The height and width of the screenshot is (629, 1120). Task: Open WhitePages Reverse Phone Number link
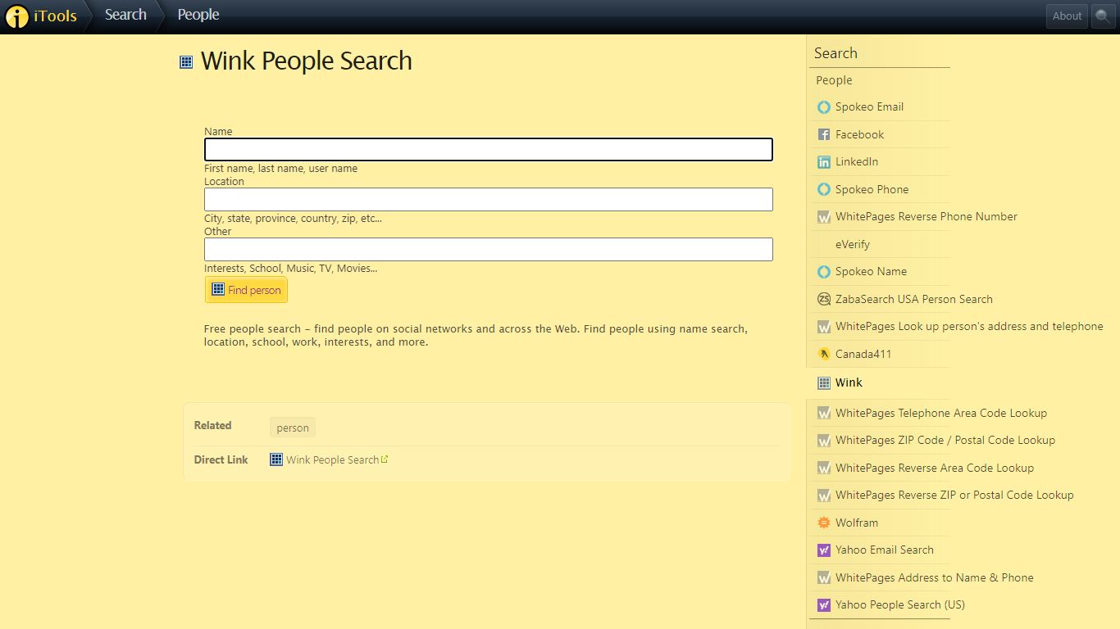tap(927, 216)
